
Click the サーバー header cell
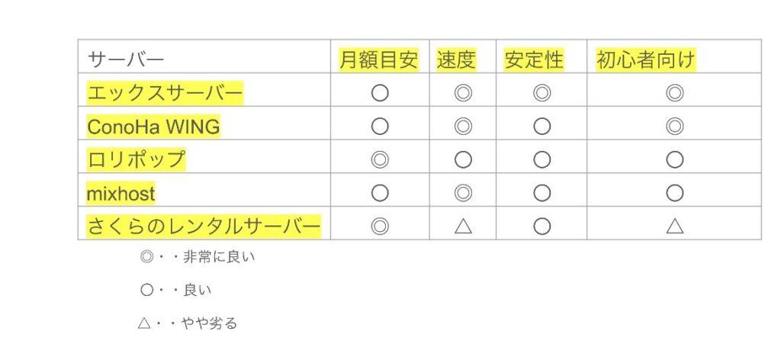[126, 59]
